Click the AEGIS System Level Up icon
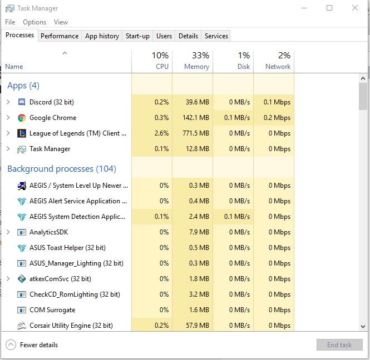This screenshot has height=360, width=370. click(22, 186)
